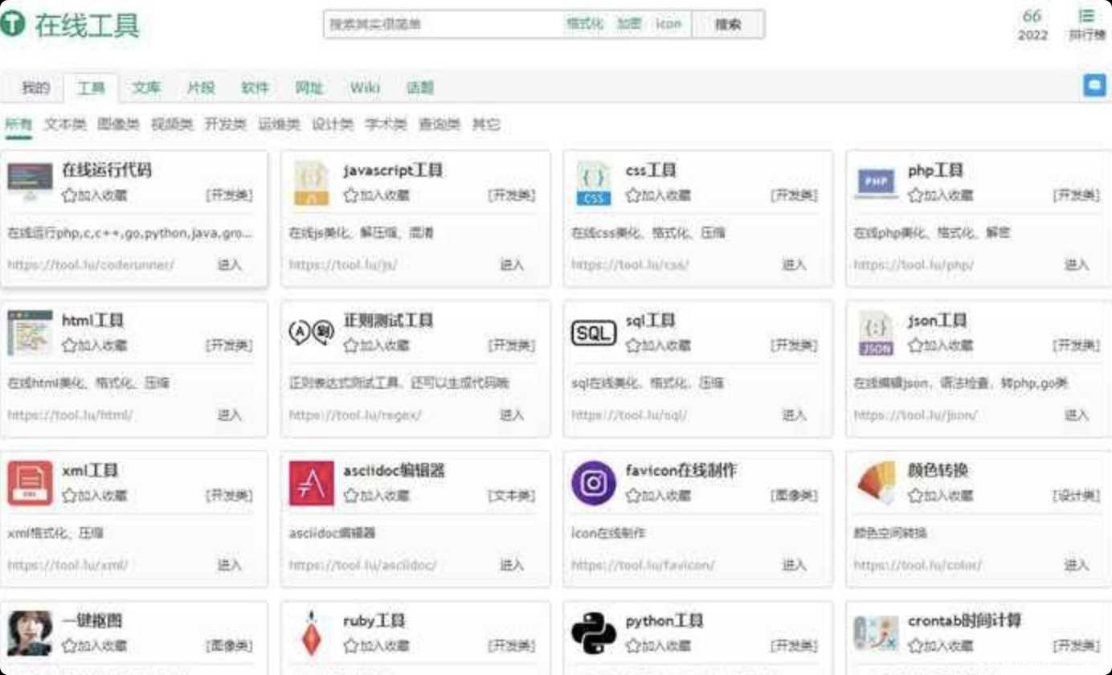This screenshot has height=675, width=1112.
Task: Filter by 运维类 category
Action: pyautogui.click(x=279, y=125)
